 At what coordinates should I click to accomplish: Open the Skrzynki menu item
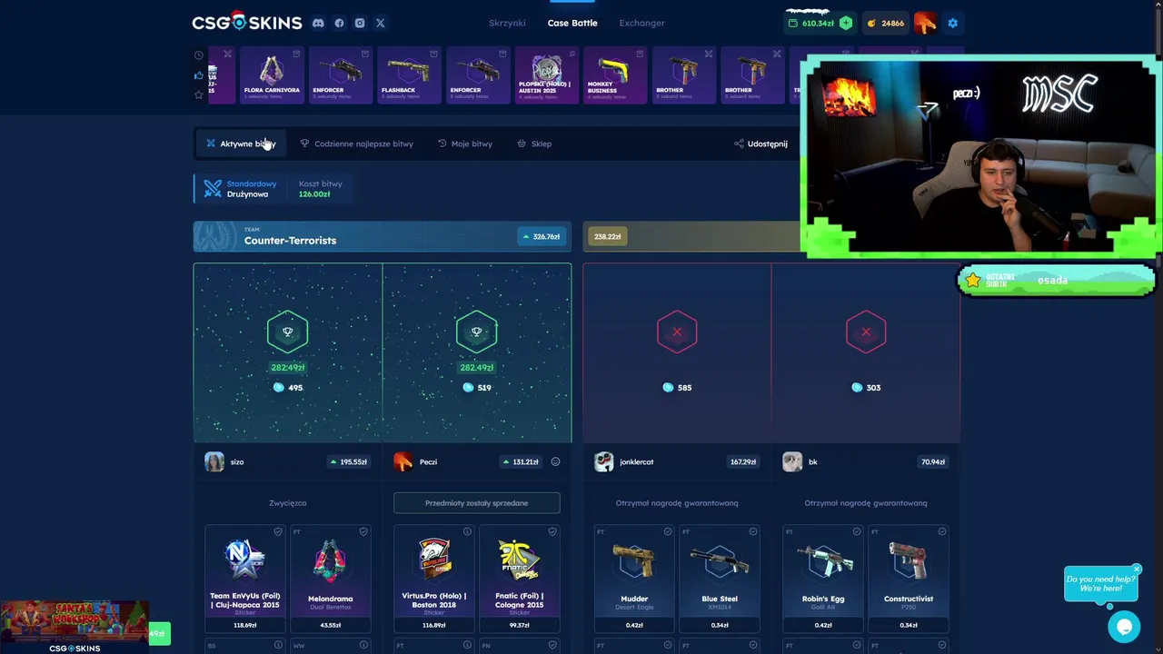pos(507,23)
